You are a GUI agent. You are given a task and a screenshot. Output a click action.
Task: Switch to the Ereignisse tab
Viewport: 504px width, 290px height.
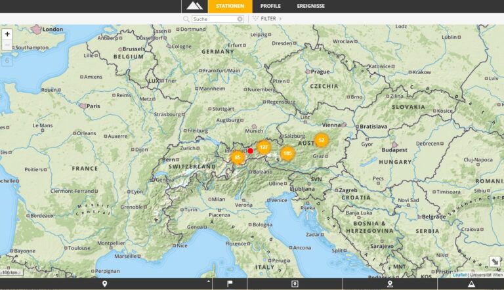311,6
